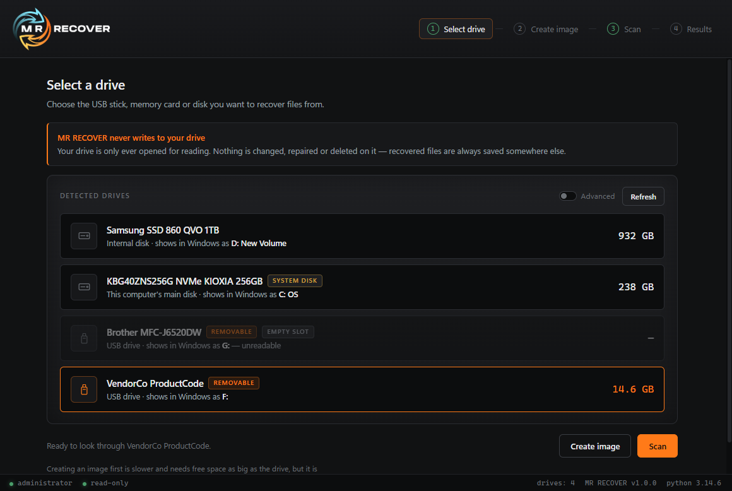Go to the Scan step
732x491 pixels.
click(x=624, y=29)
